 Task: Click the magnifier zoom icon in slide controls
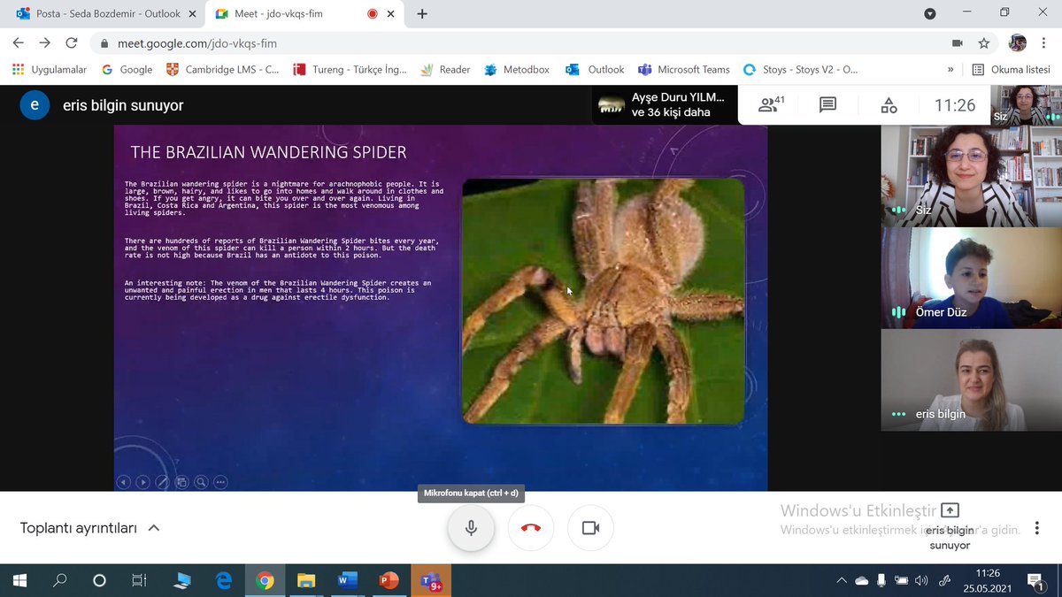[x=201, y=482]
